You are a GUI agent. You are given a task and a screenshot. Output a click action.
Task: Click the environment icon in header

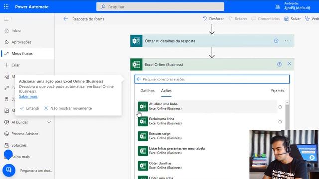click(278, 7)
